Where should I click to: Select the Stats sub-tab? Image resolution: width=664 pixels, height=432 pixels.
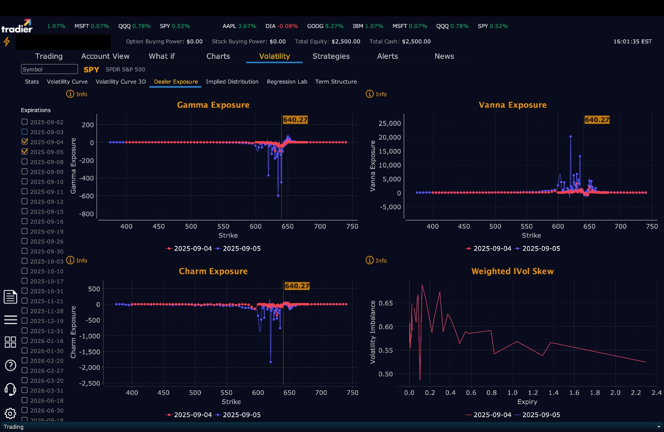32,82
